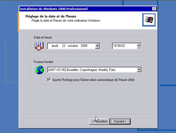Click the Windows flag logo icon
Screen dimensions: 176x133
[149, 20]
